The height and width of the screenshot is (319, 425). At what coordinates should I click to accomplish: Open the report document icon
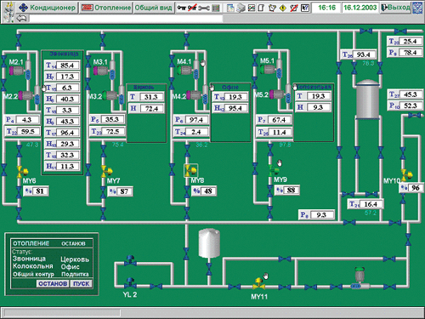(230, 8)
